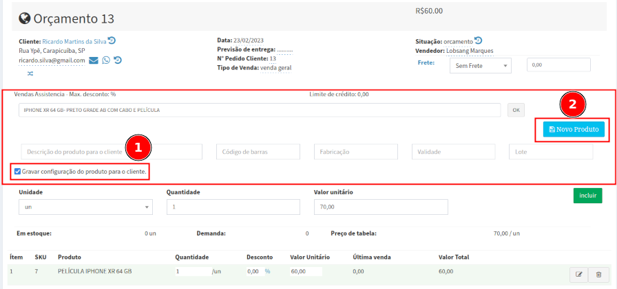Open the Sem Frete shipping dropdown

pos(481,65)
